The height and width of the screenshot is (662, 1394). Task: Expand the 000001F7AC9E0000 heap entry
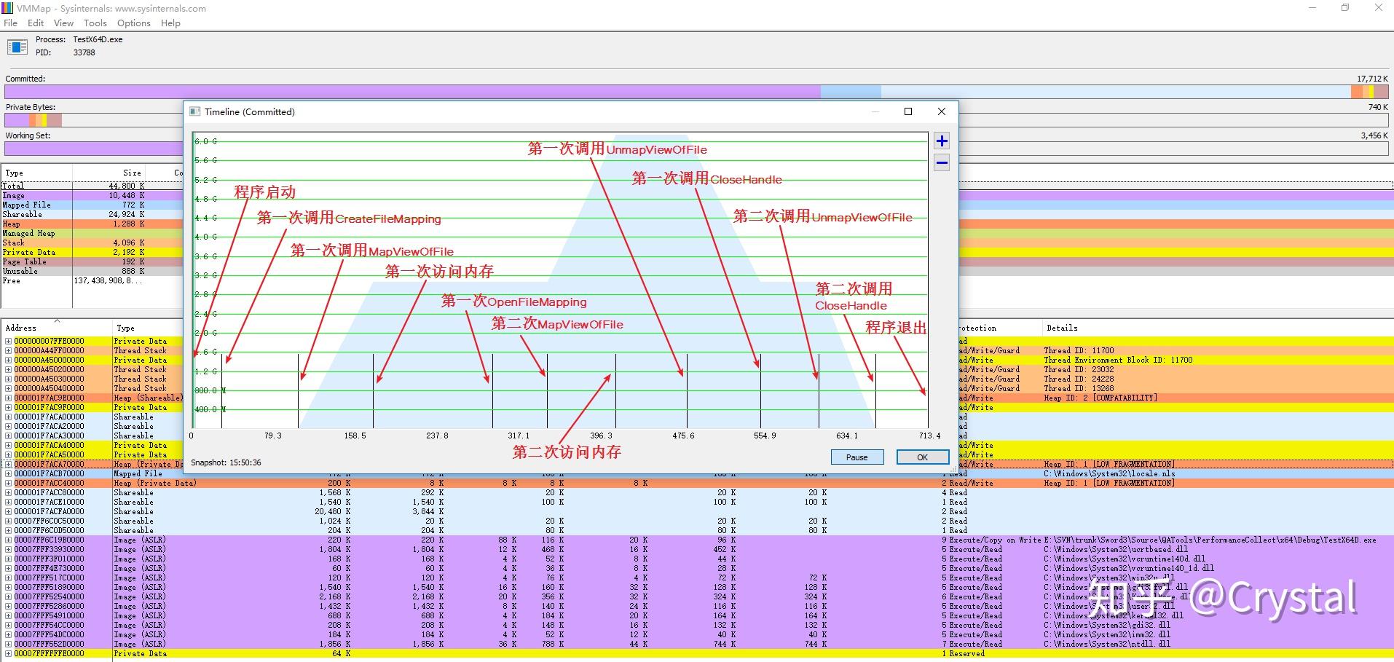point(9,398)
